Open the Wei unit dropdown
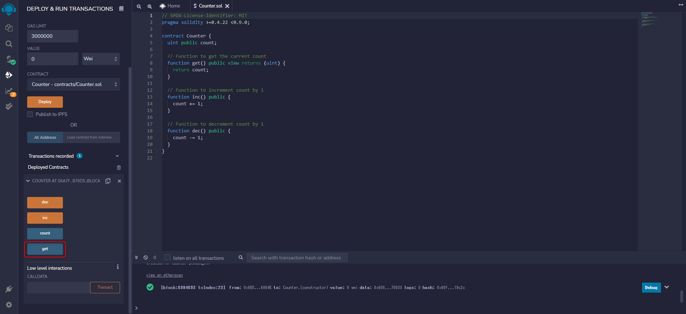The image size is (686, 314). click(101, 59)
